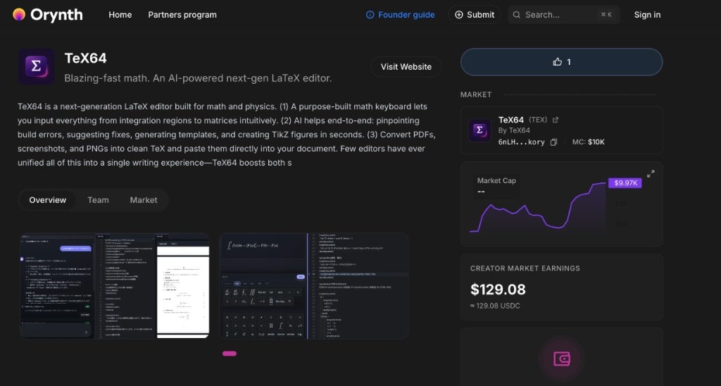Upvote TeX64 with the thumbs-up button
The image size is (721, 386).
[x=561, y=62]
